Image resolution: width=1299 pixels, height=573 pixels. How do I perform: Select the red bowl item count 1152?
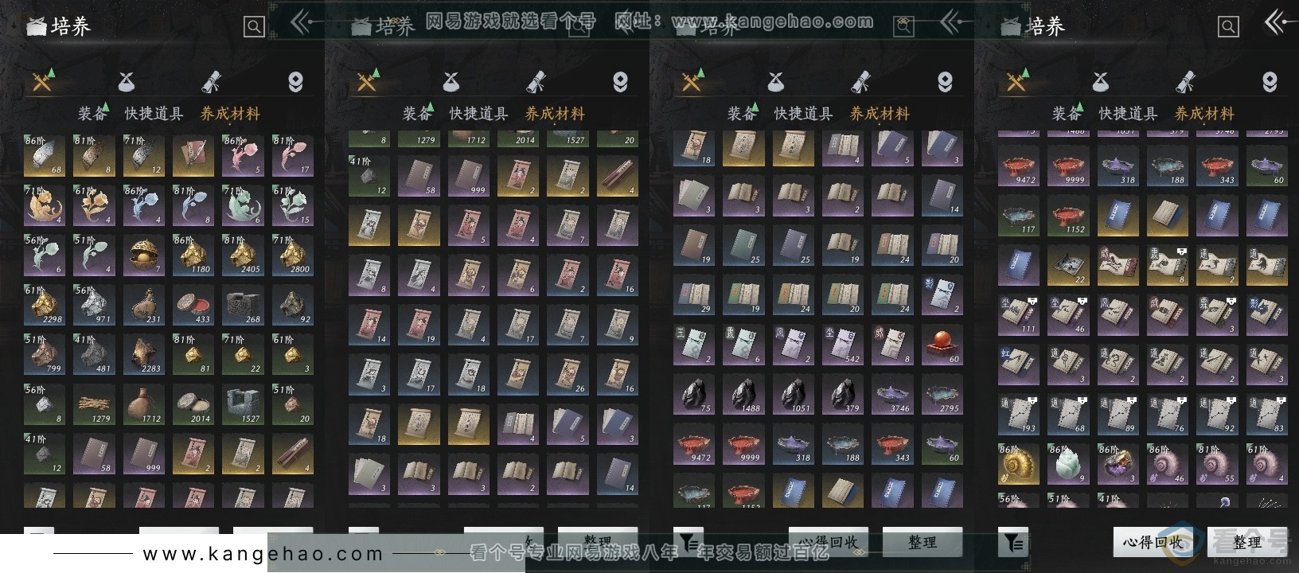click(x=1068, y=215)
